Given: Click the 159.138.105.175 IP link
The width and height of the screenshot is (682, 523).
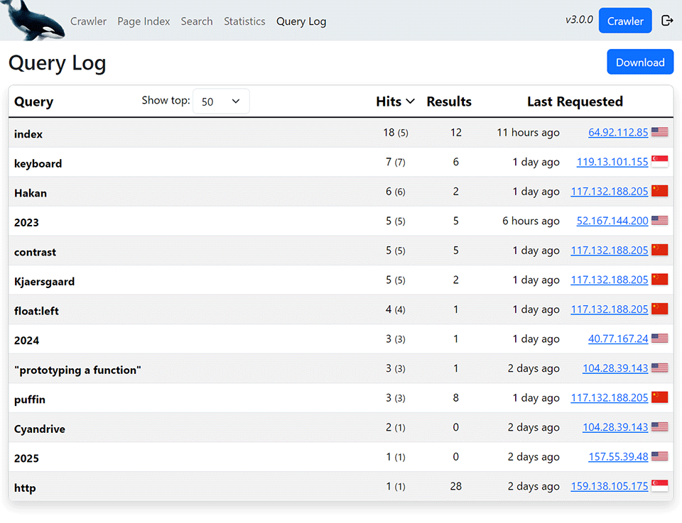Looking at the screenshot, I should (x=610, y=486).
